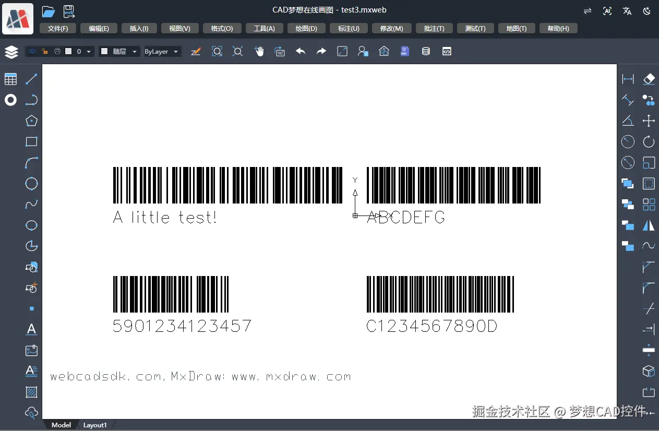This screenshot has height=431, width=659.
Task: Open file using the folder icon
Action: point(48,11)
